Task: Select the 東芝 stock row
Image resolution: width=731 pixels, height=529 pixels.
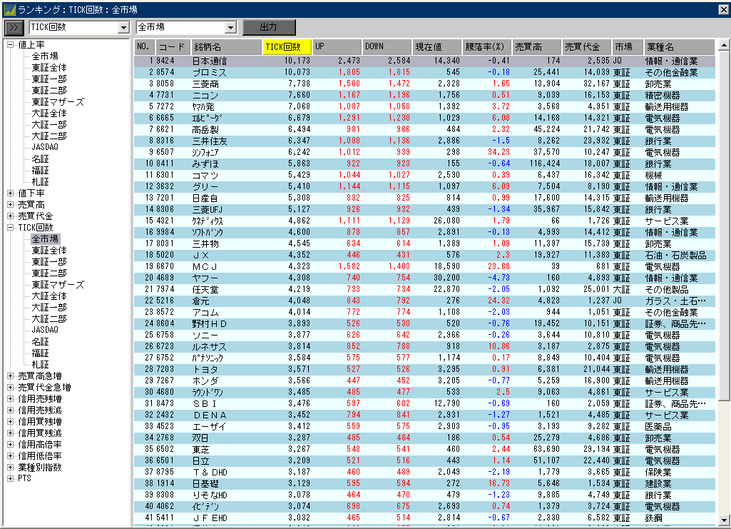Action: pos(425,449)
